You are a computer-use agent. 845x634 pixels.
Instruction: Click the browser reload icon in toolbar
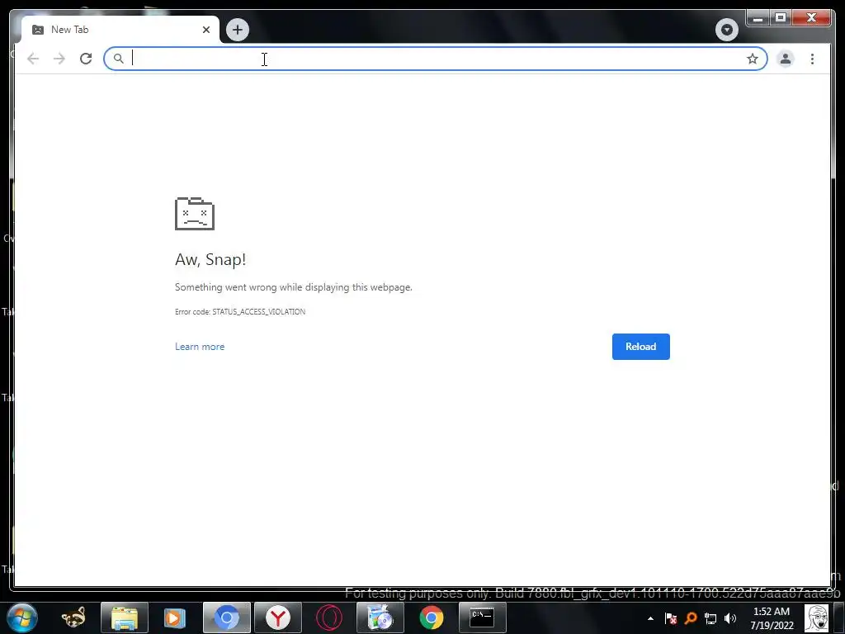86,59
